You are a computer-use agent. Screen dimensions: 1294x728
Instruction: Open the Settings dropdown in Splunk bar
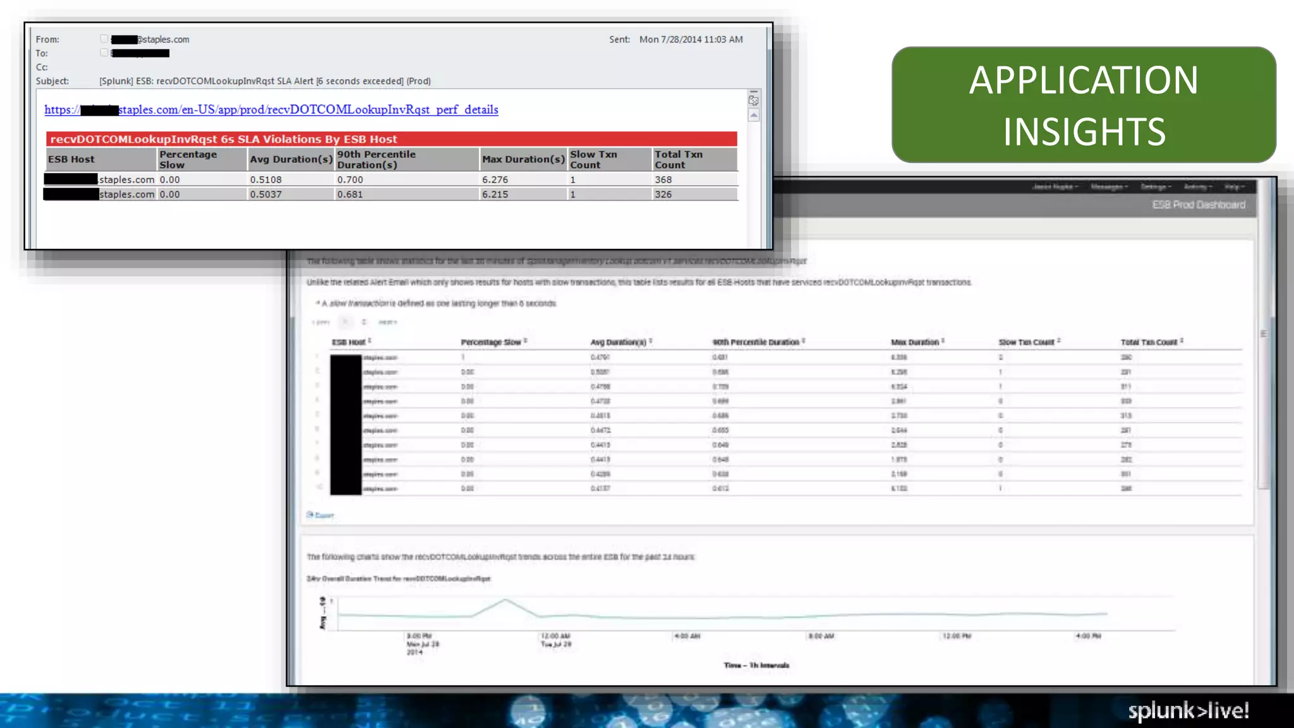pyautogui.click(x=1156, y=186)
